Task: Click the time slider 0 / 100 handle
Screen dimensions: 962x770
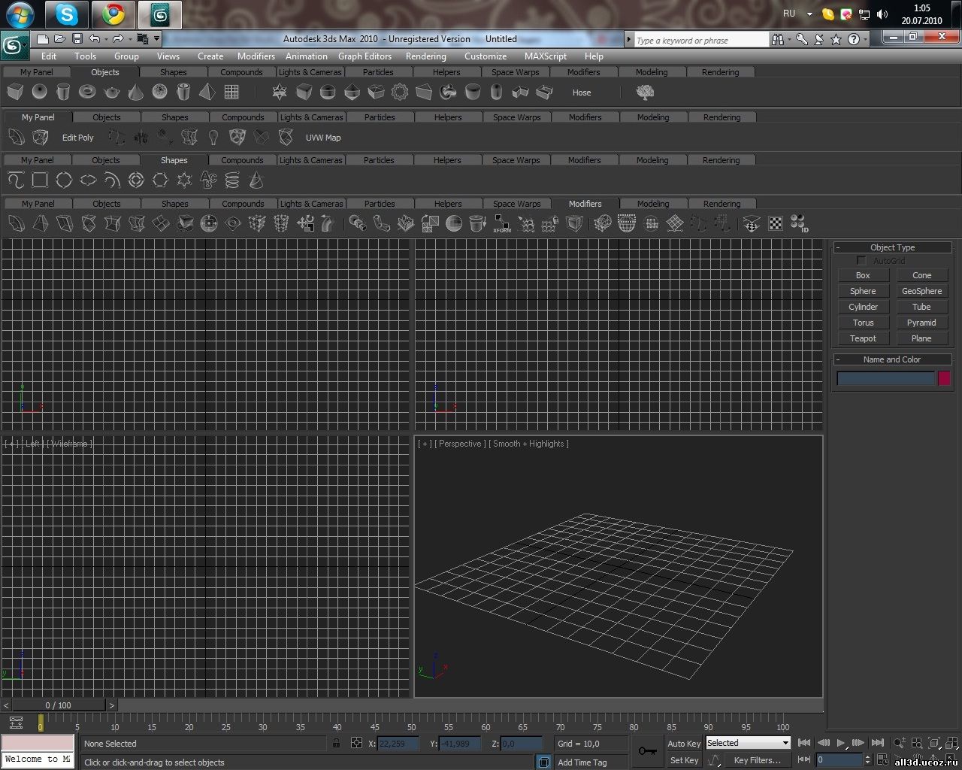Action: (x=59, y=705)
